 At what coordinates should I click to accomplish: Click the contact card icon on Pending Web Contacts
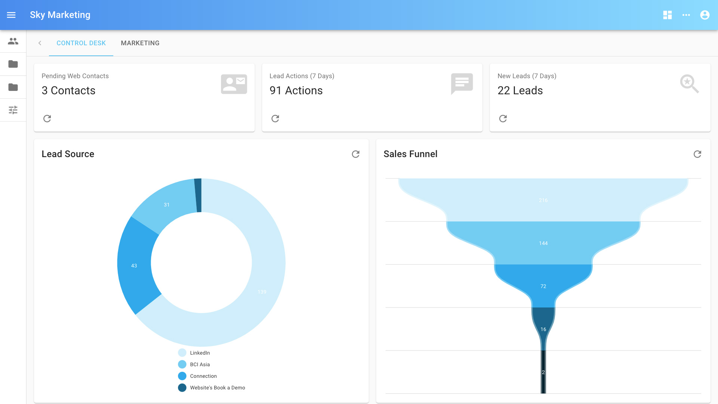234,84
